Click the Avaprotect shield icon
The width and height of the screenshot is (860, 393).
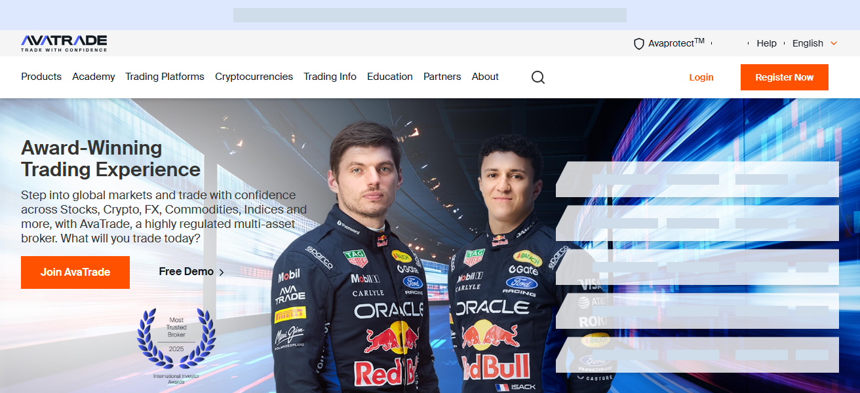tap(639, 44)
